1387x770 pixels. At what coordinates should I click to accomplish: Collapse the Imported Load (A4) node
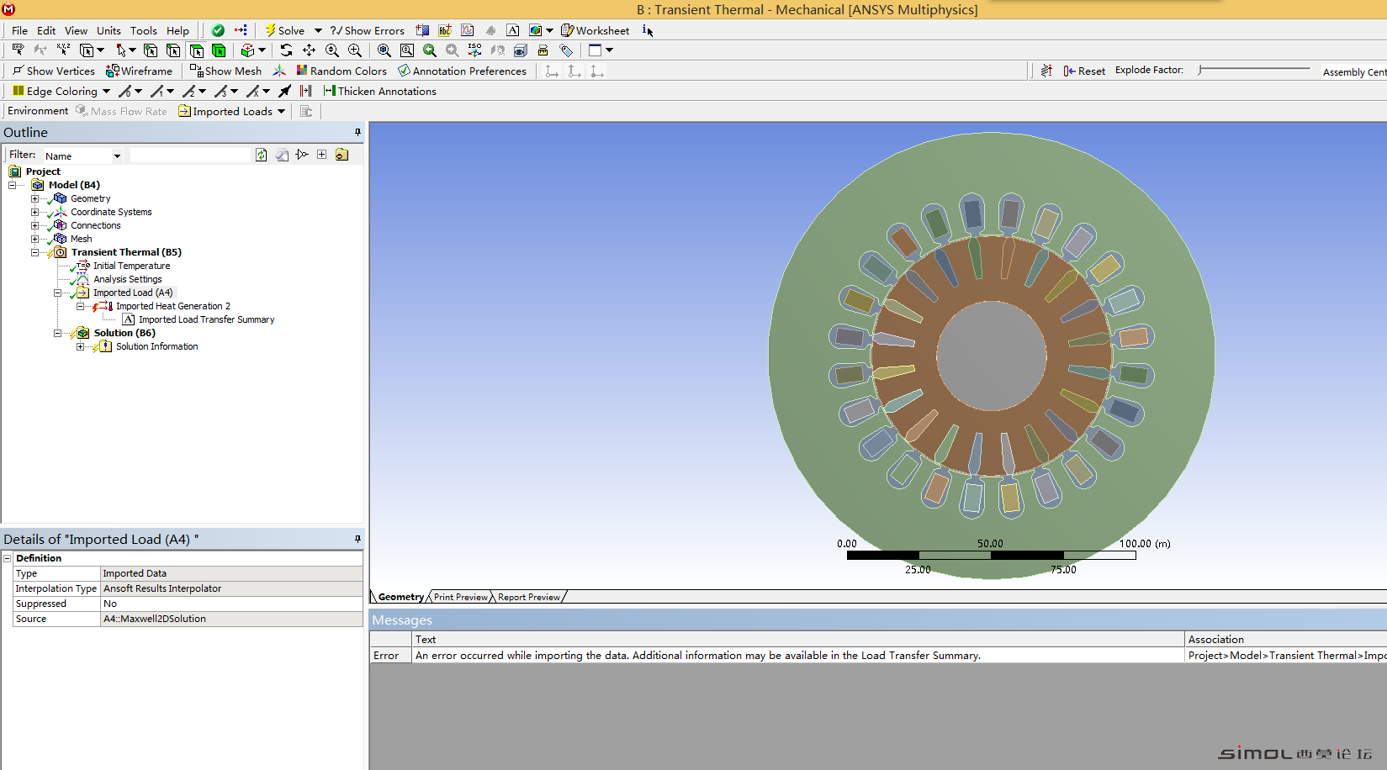(x=57, y=293)
